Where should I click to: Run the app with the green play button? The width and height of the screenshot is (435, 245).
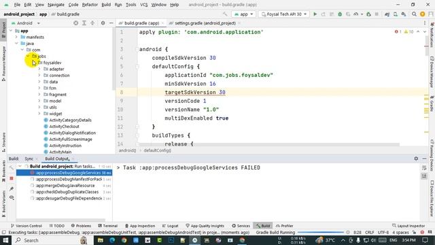315,14
